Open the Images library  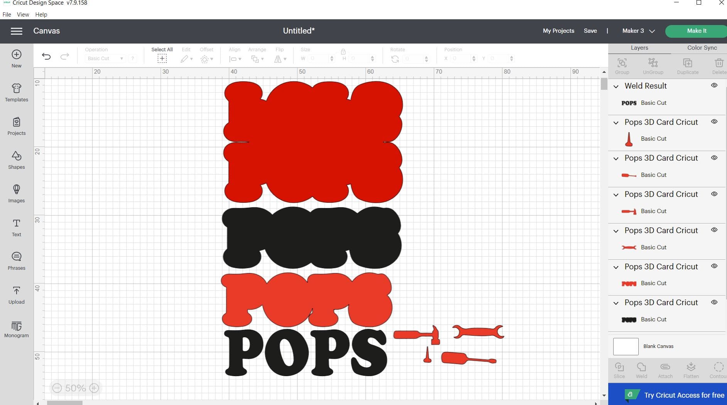(16, 194)
